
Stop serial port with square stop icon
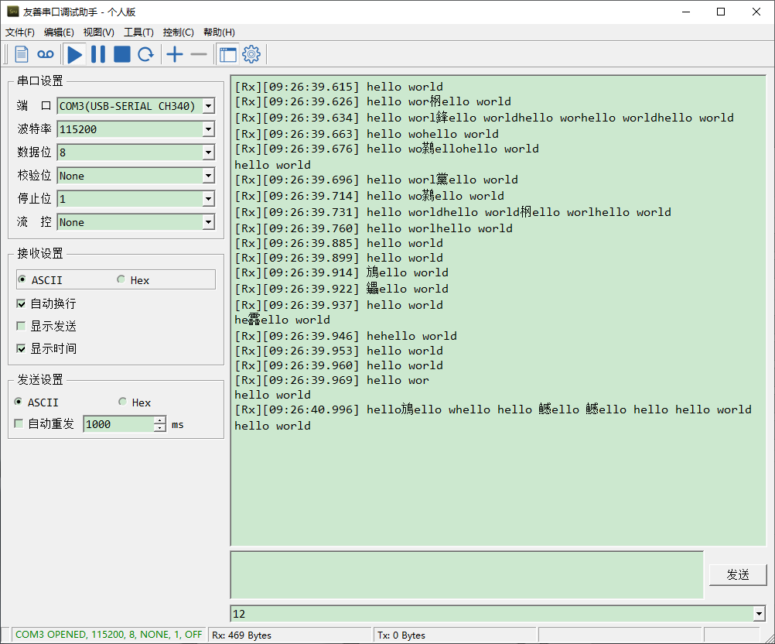[x=122, y=54]
